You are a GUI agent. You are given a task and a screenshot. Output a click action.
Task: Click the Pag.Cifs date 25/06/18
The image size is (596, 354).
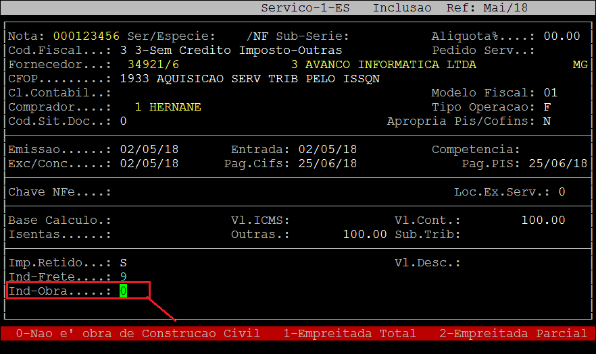[327, 164]
